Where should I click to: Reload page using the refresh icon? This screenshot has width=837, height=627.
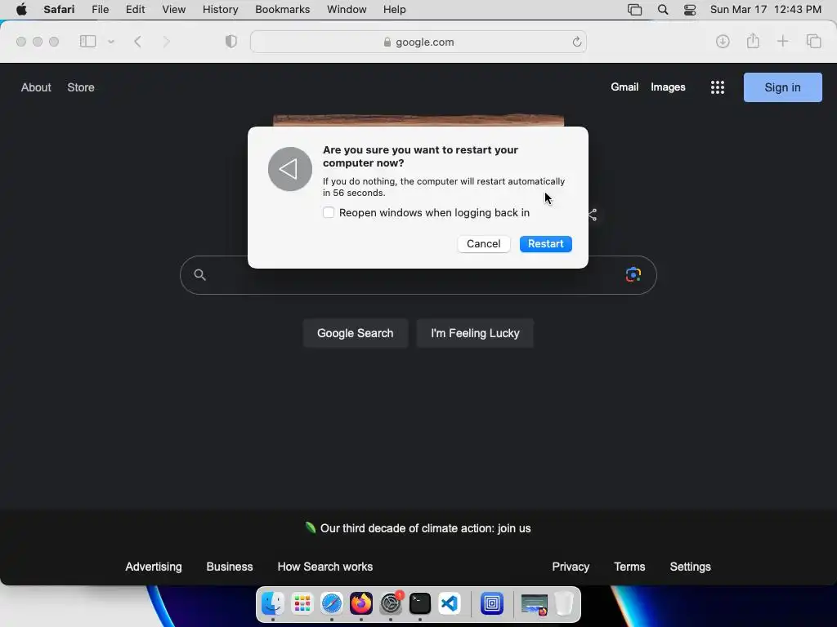click(x=576, y=42)
